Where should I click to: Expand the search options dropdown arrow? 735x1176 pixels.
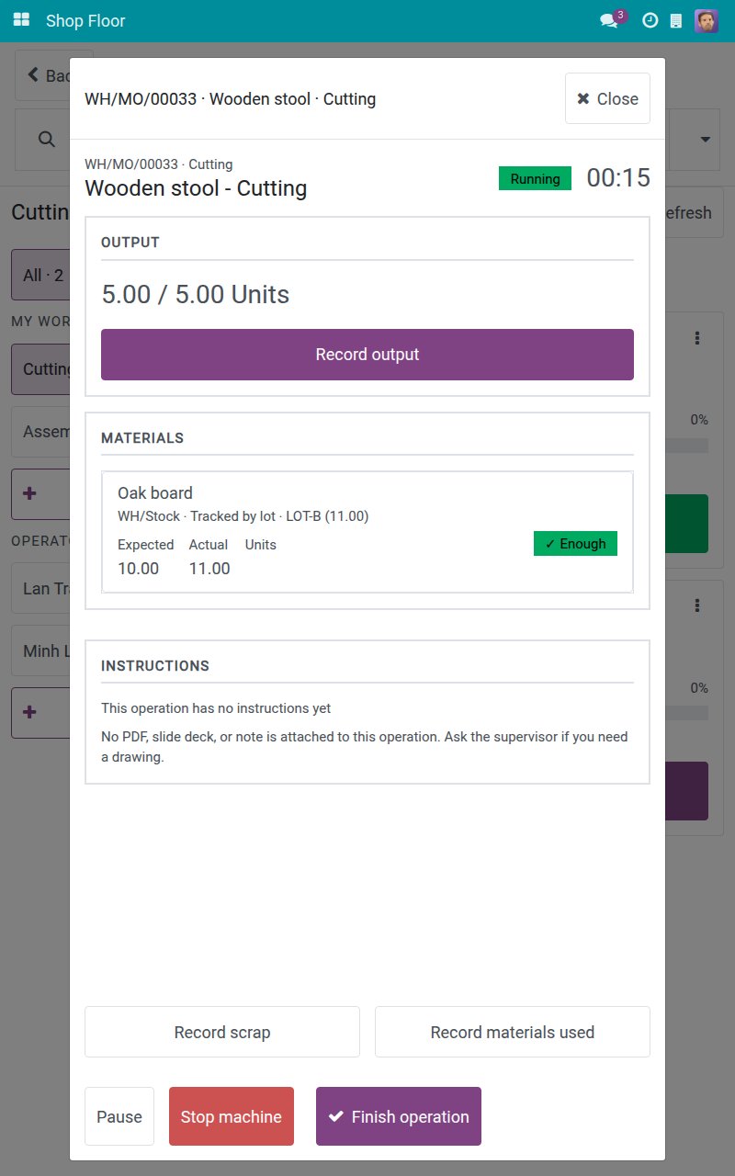click(706, 140)
